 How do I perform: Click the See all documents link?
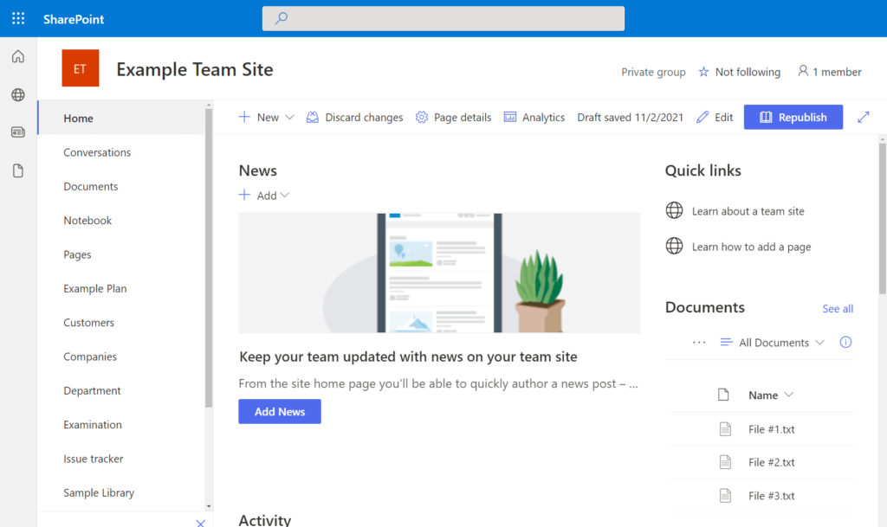838,308
